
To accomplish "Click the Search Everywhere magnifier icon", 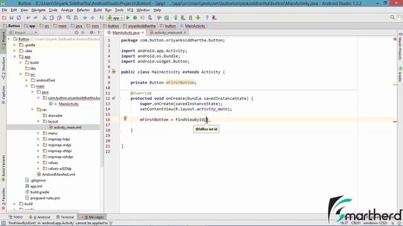I will pos(392,18).
